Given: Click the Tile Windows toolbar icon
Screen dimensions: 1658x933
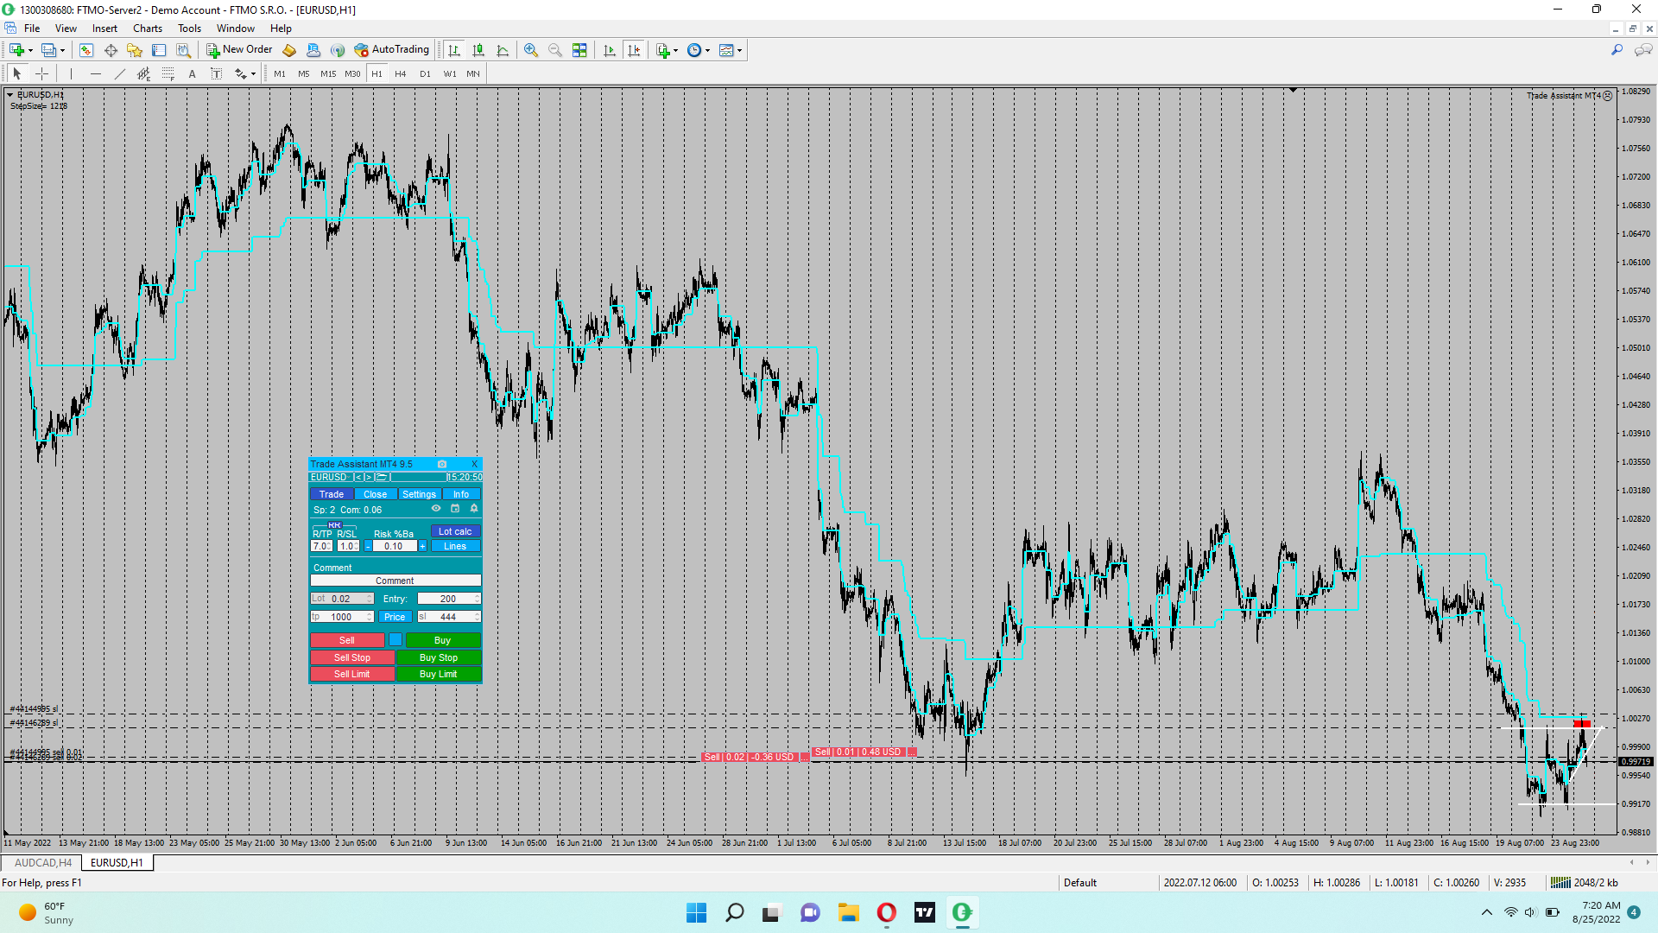Looking at the screenshot, I should 579,50.
